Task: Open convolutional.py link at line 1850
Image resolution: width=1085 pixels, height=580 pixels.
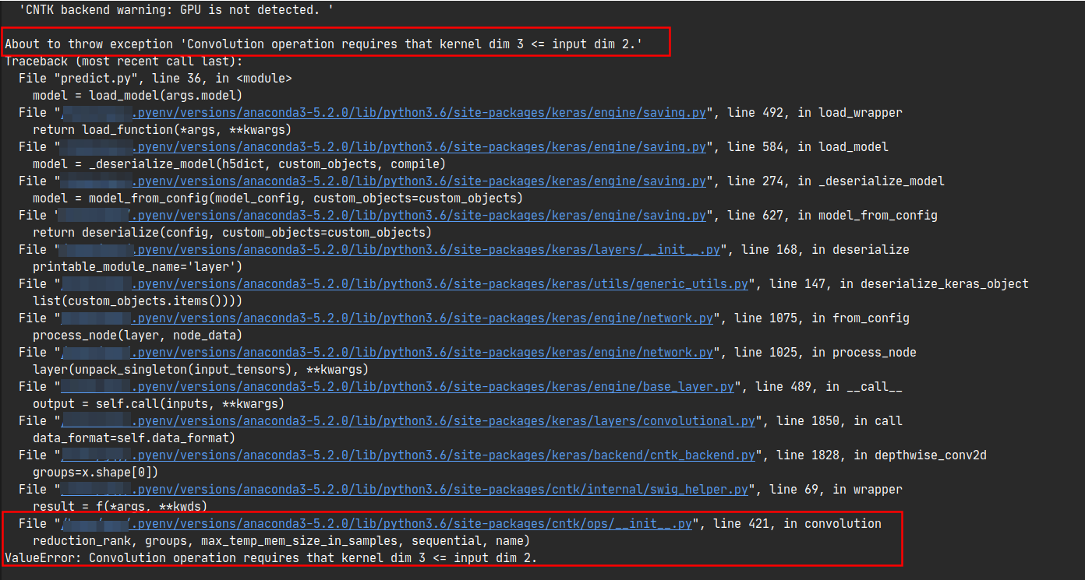Action: [436, 420]
